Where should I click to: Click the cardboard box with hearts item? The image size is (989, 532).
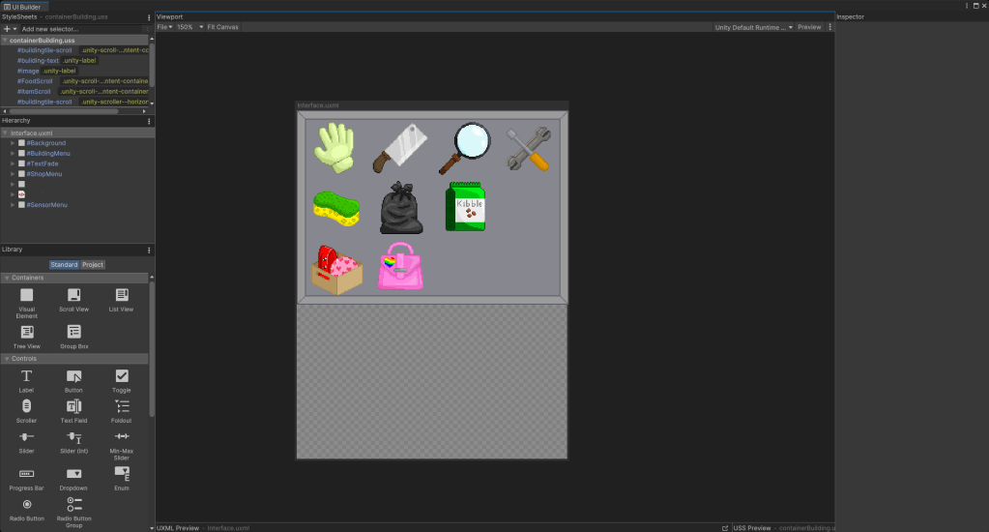(x=336, y=270)
